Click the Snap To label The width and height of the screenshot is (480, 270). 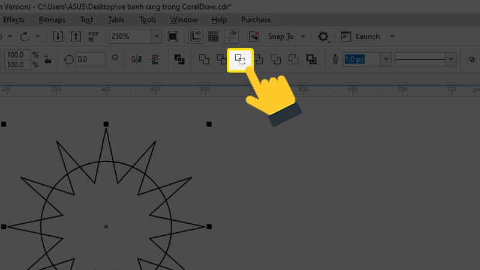pyautogui.click(x=281, y=37)
